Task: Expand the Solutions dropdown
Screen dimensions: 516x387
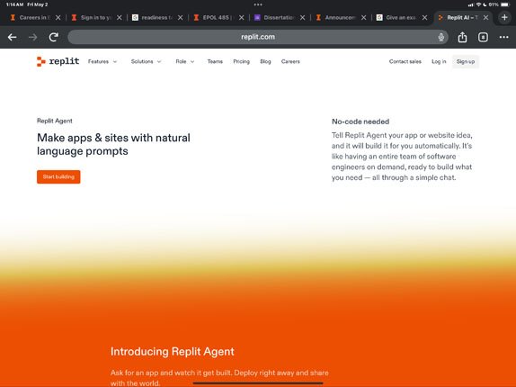Action: coord(147,61)
